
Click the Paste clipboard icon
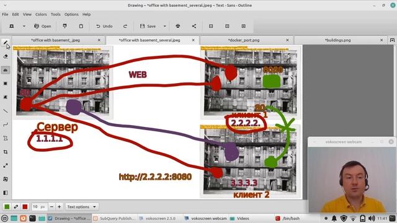81,26
